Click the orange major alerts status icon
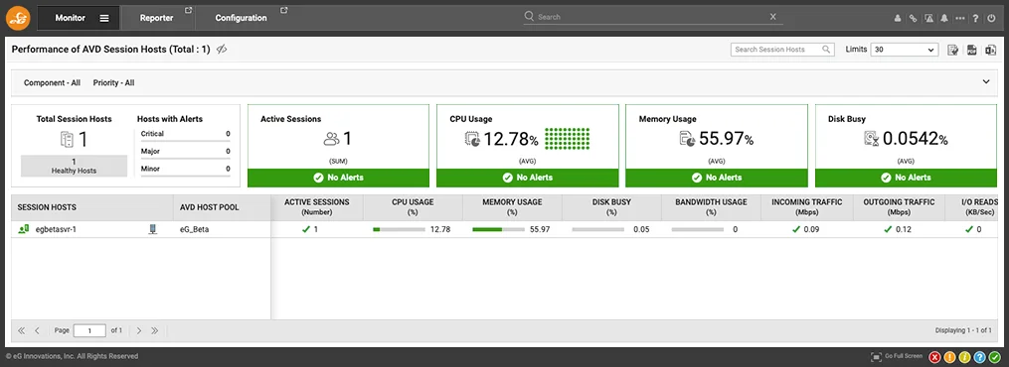 pyautogui.click(x=949, y=357)
